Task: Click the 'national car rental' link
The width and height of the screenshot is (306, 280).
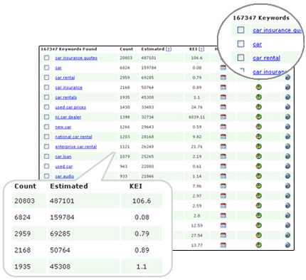Action: point(73,137)
